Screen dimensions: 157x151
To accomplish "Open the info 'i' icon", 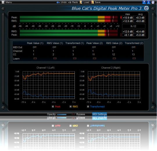I will coord(149,2).
